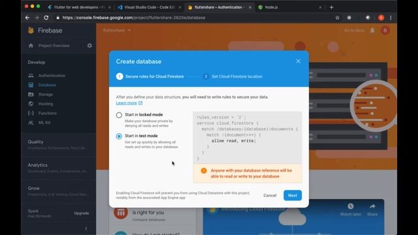Screen dimensions: 418x235
Task: Close the Node.js tab
Action: coord(320,7)
